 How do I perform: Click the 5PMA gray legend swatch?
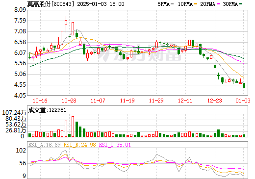(172, 4)
